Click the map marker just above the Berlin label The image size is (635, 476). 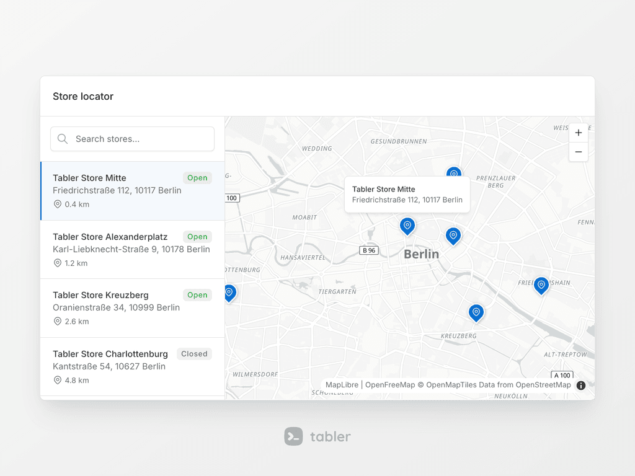click(453, 236)
